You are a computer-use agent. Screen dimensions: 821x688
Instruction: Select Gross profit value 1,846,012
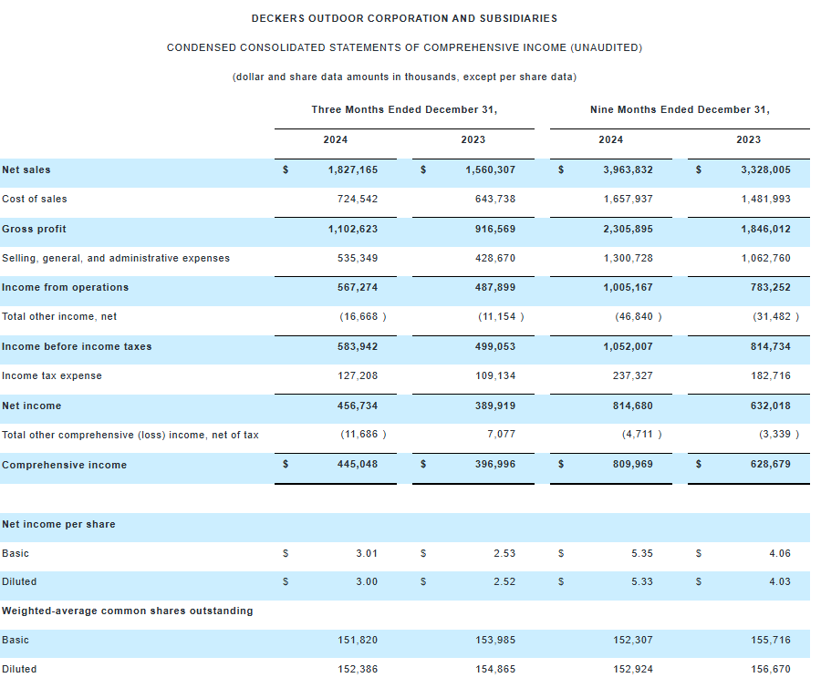[766, 229]
